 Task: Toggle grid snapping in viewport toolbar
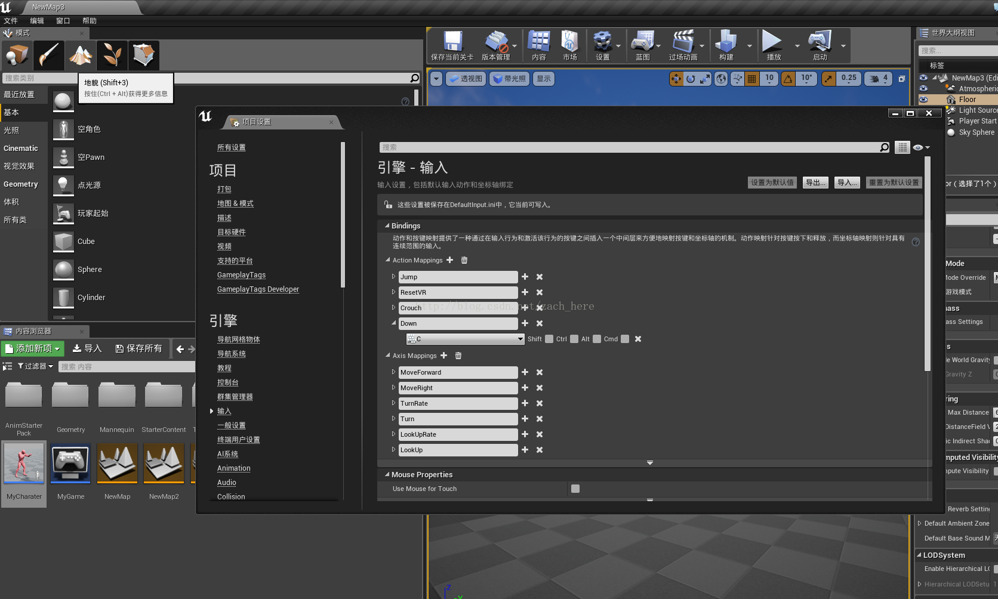[752, 79]
